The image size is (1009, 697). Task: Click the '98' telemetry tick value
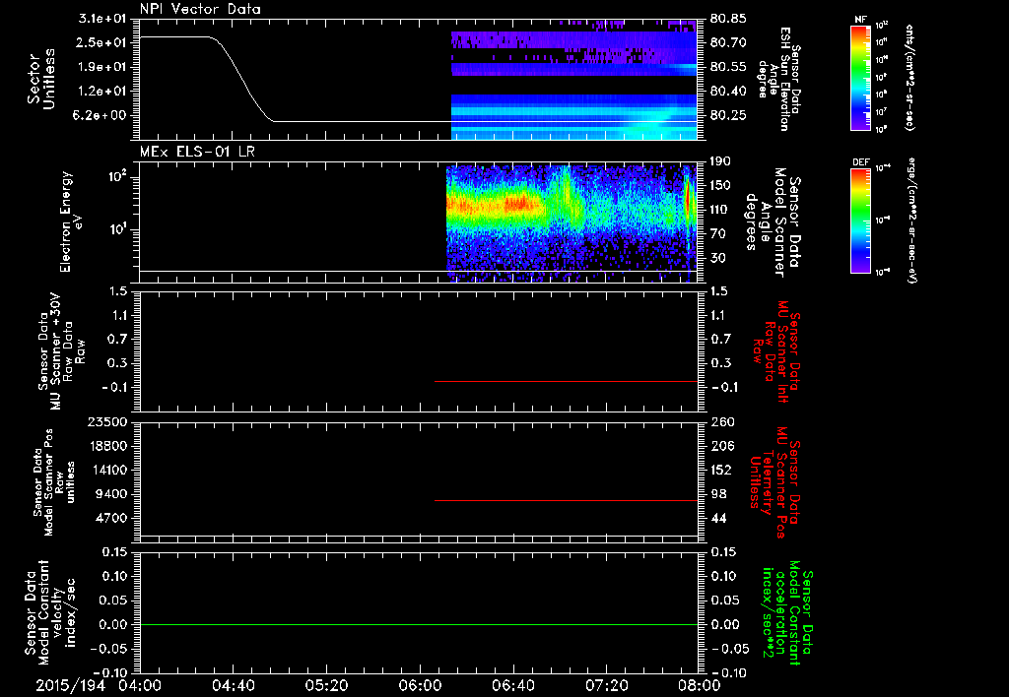click(718, 494)
